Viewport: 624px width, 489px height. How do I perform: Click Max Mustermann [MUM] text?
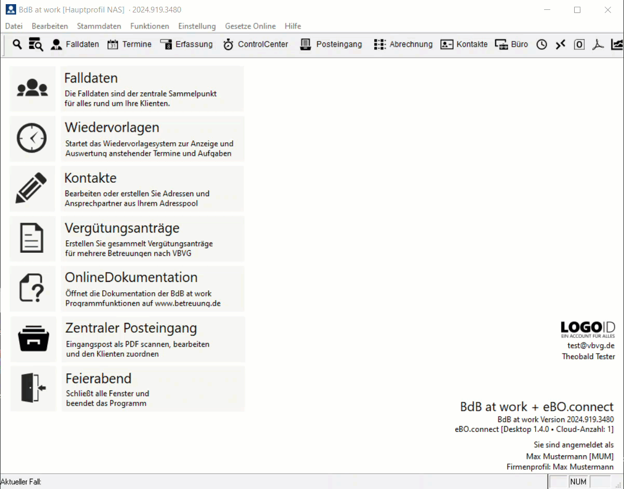(570, 456)
